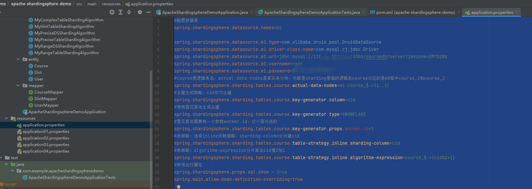
Task: Hide the project panel with minimize icon
Action: (148, 12)
